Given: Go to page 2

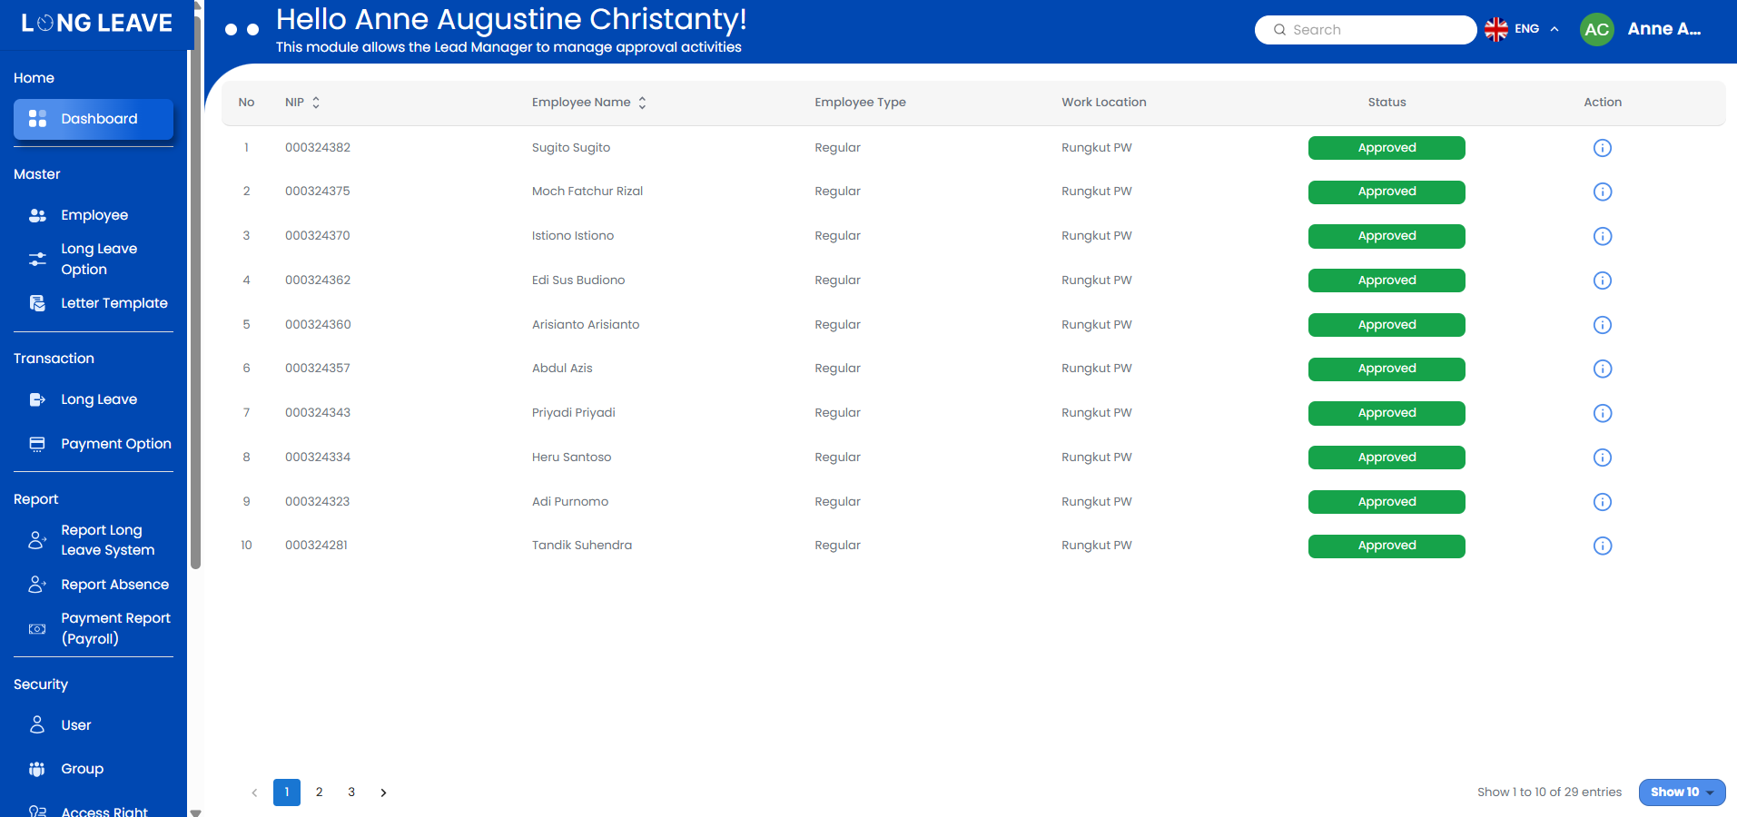Looking at the screenshot, I should pyautogui.click(x=319, y=792).
